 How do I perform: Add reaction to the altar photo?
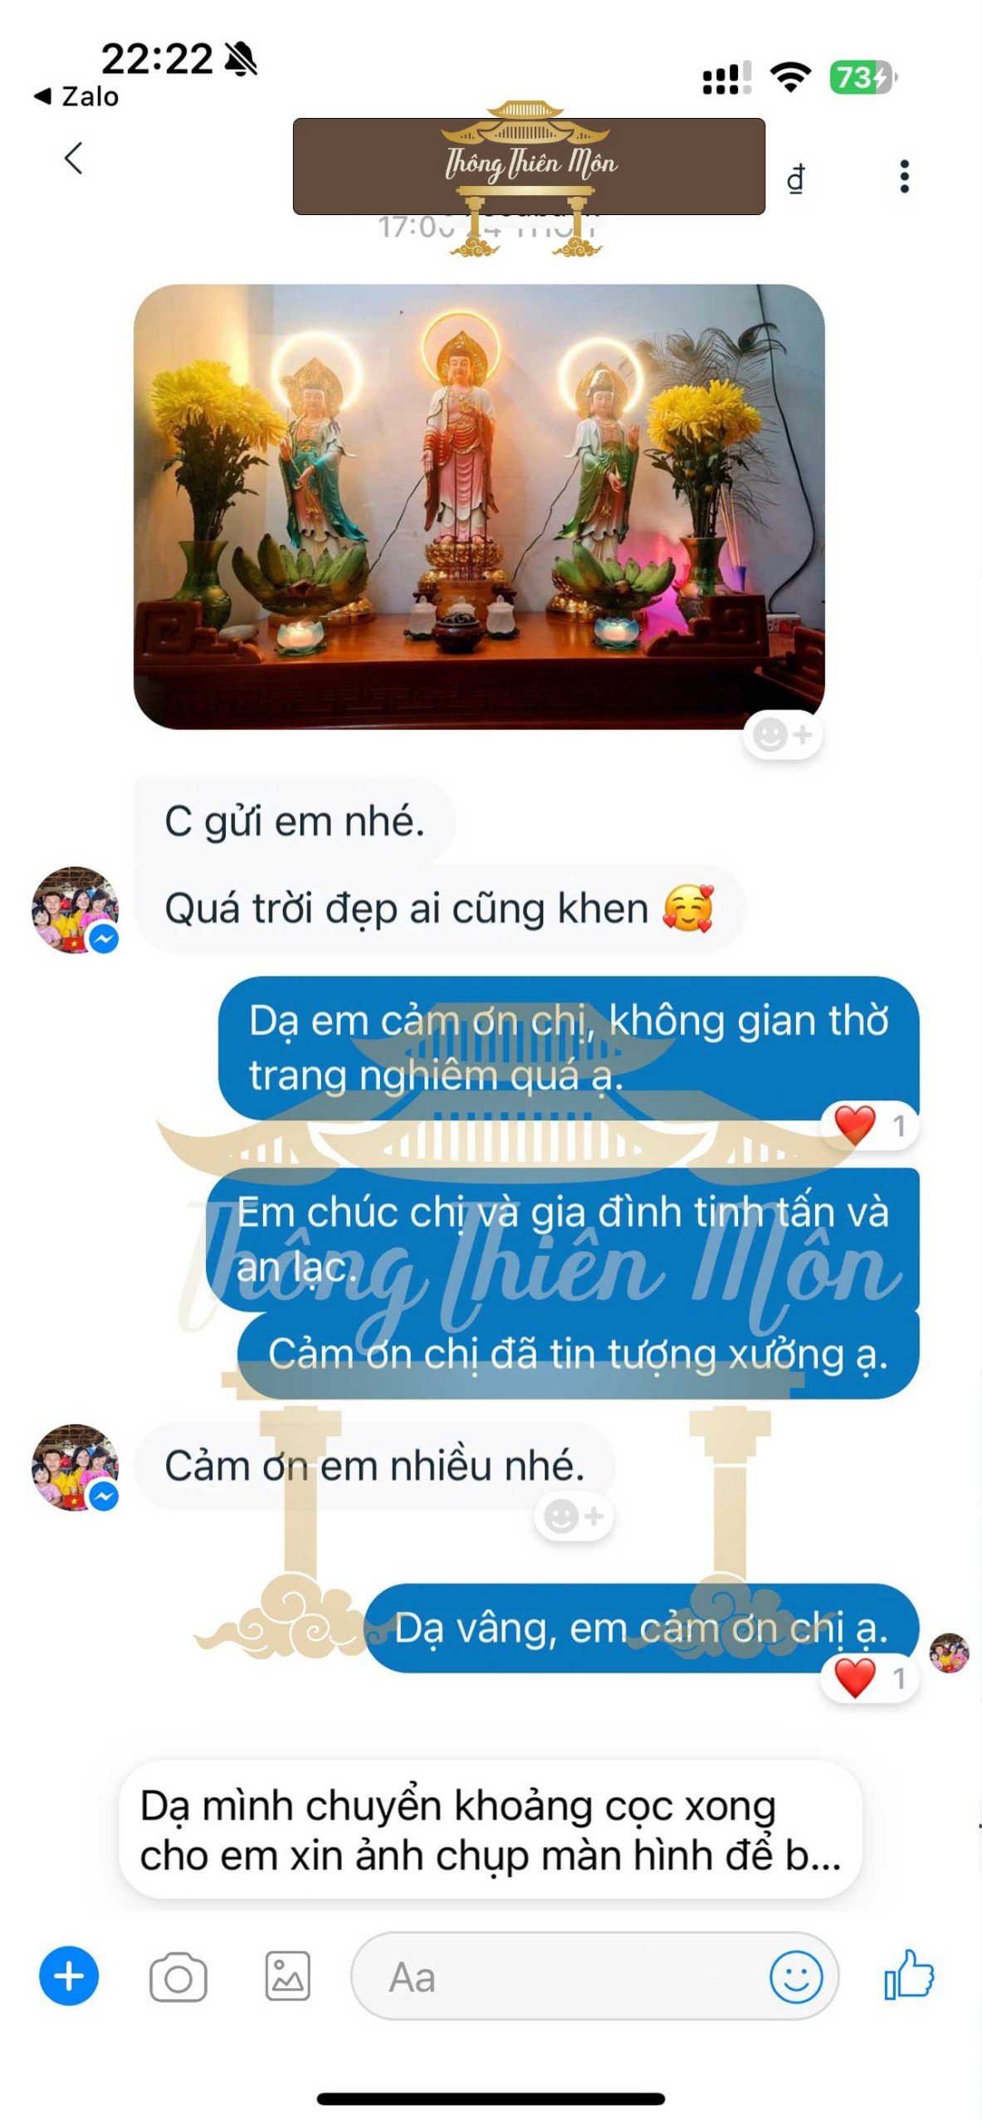click(x=782, y=734)
